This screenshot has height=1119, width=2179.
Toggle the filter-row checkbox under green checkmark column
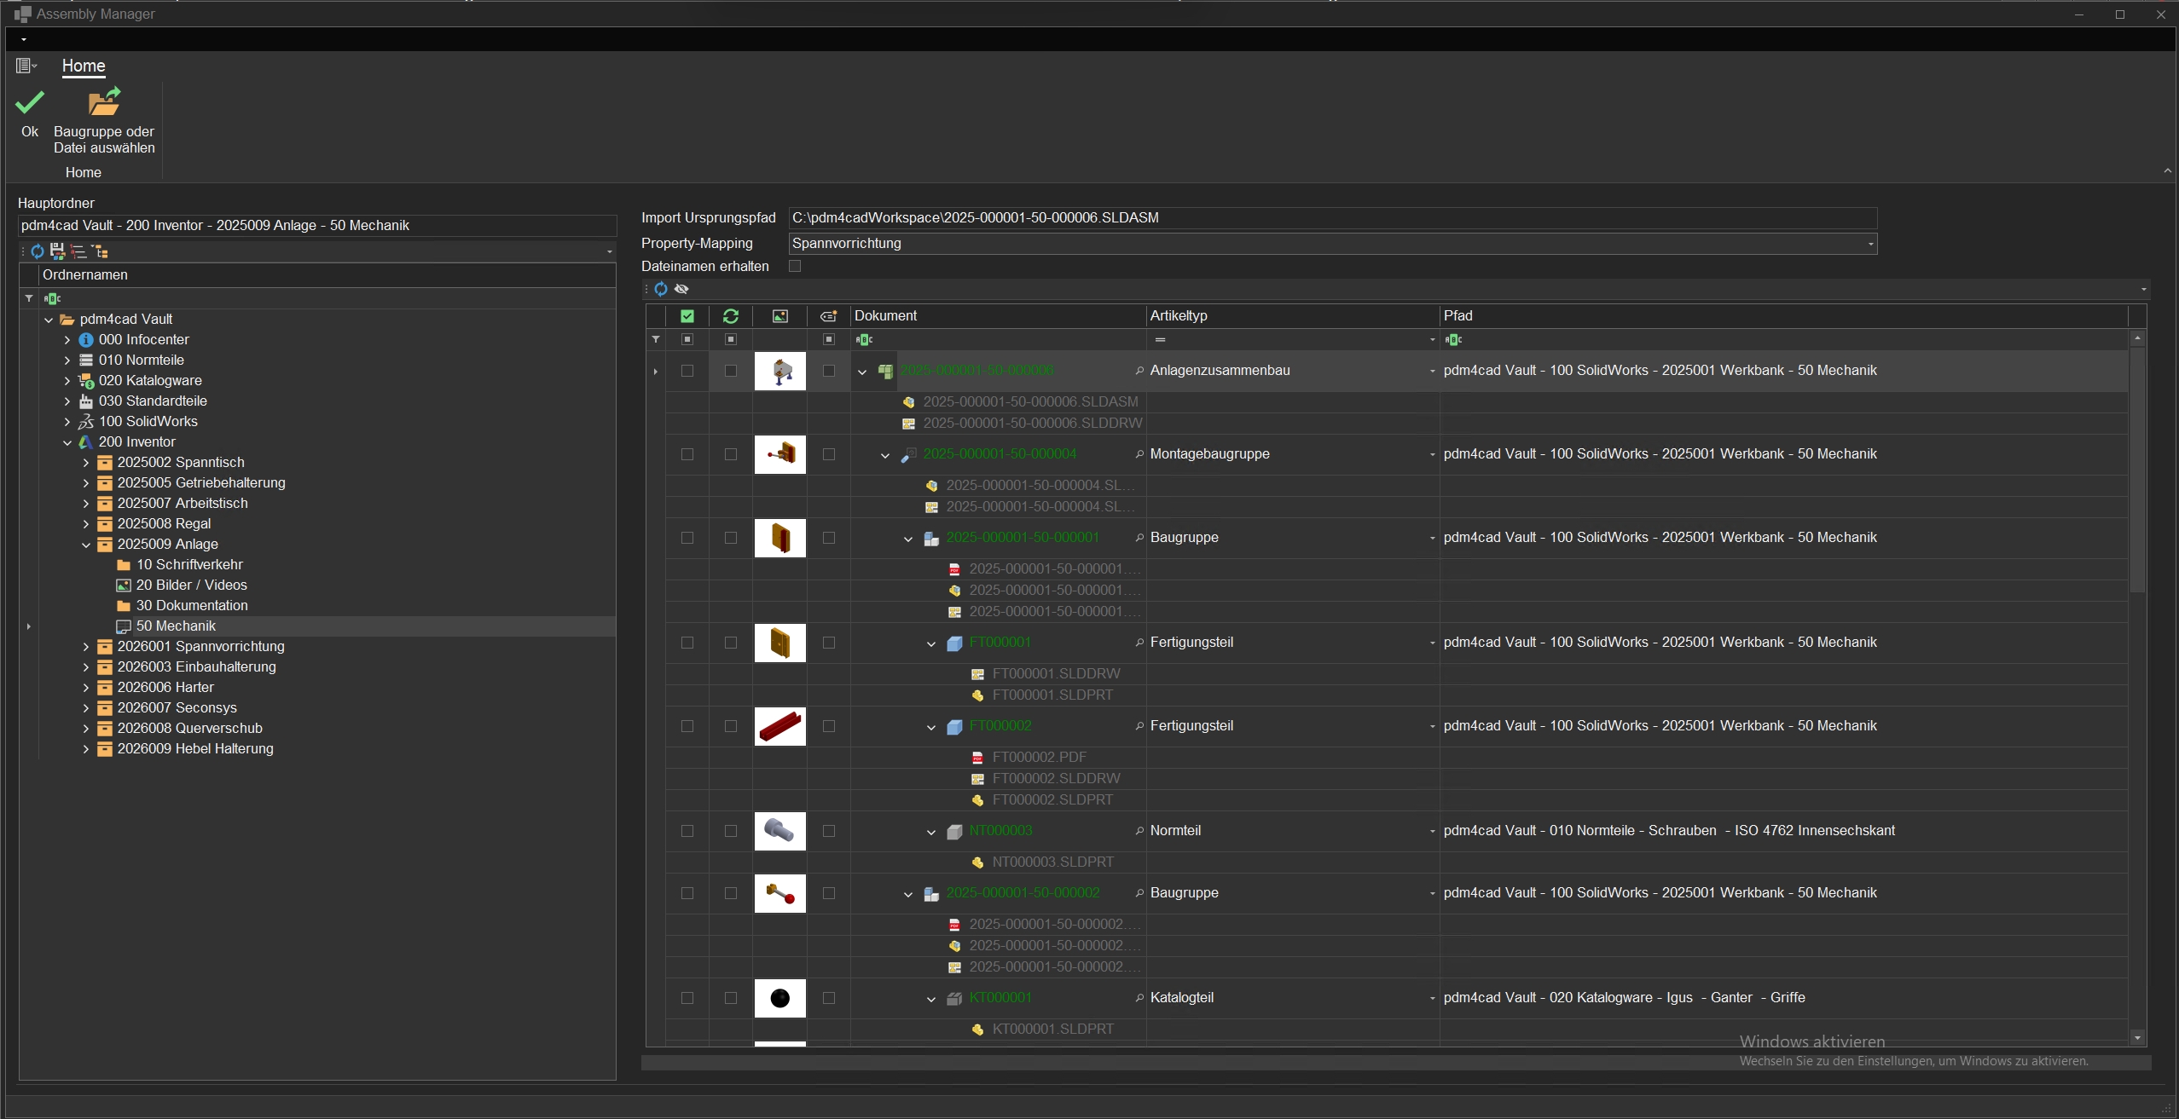tap(687, 339)
